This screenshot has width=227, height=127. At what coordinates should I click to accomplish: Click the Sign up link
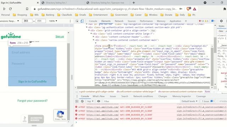60,36
